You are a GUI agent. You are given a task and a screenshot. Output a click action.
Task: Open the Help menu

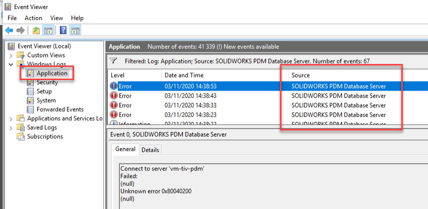pos(77,18)
